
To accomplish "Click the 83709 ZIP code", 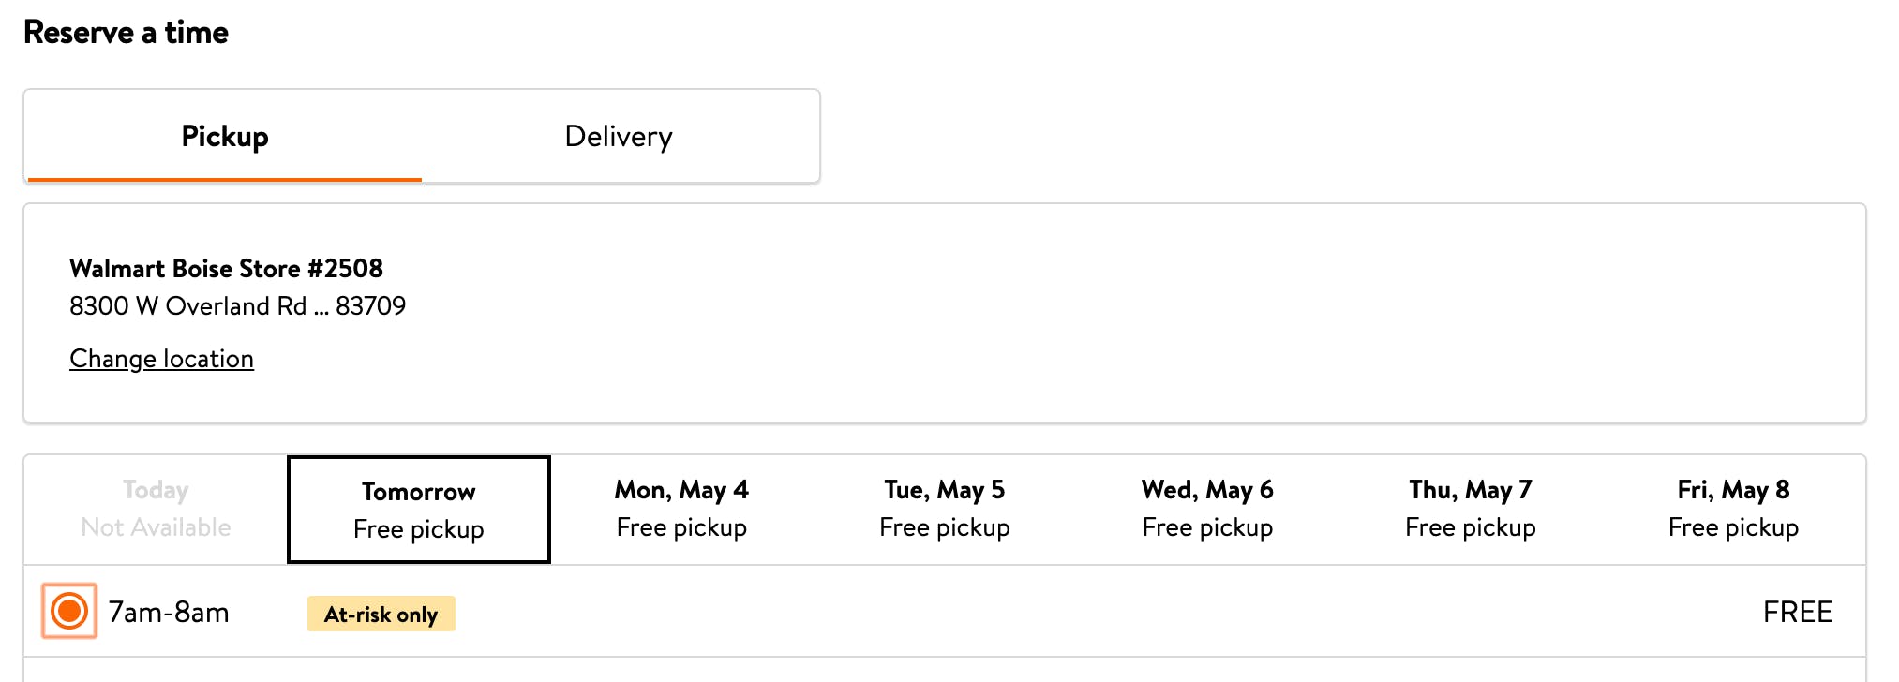I will [x=371, y=306].
